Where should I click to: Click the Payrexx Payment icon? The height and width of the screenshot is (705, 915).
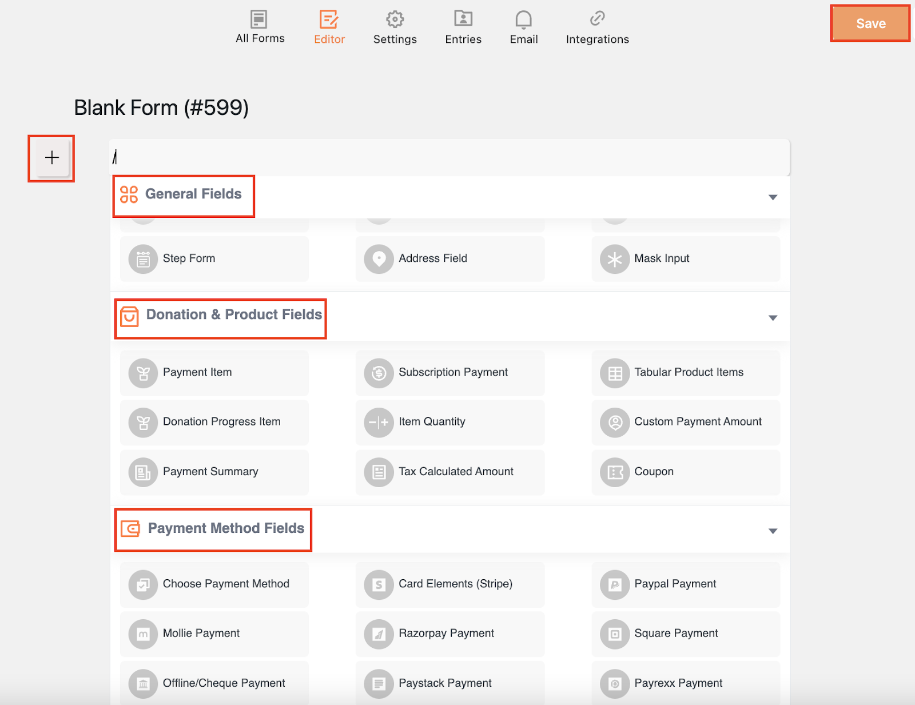tap(615, 684)
